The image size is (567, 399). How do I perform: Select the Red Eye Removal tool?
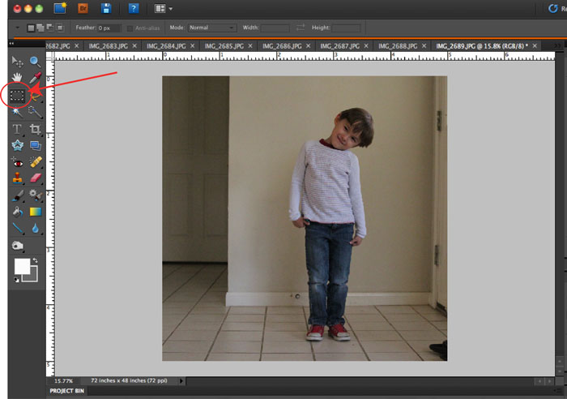coord(17,162)
